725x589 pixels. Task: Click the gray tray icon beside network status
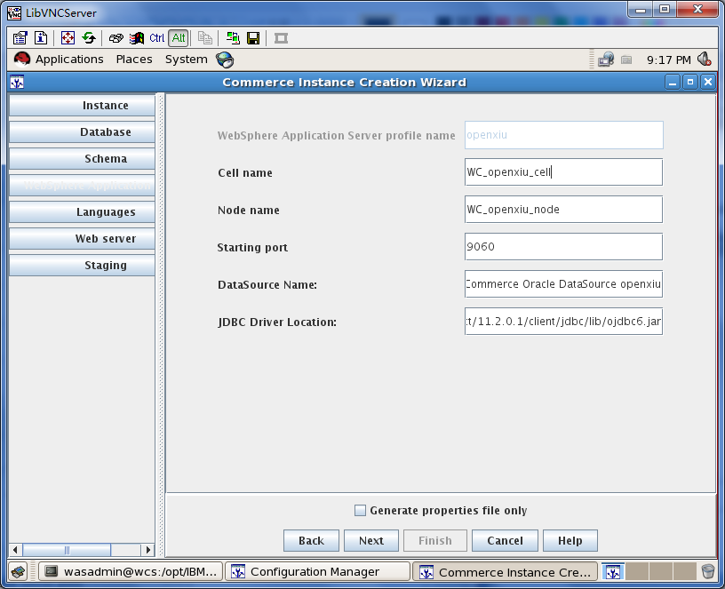point(626,60)
